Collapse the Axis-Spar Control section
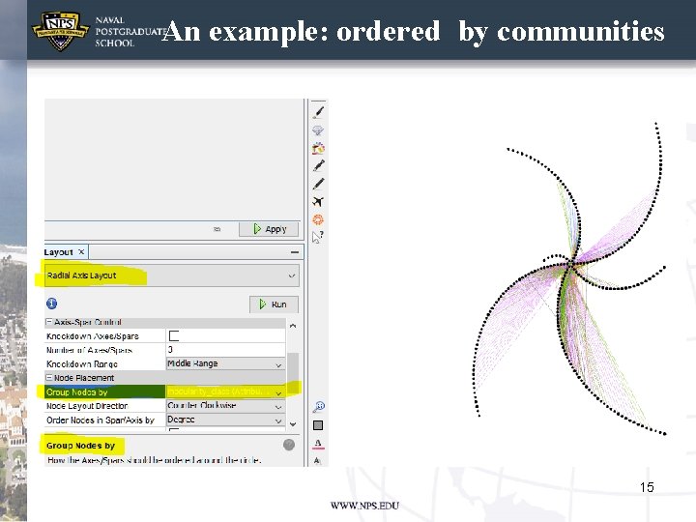 (x=49, y=322)
